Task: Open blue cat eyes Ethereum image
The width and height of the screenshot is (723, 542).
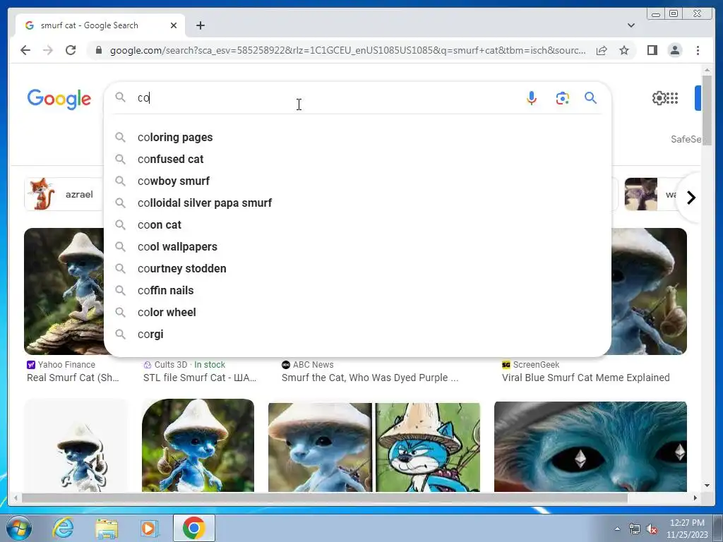Action: 590,447
